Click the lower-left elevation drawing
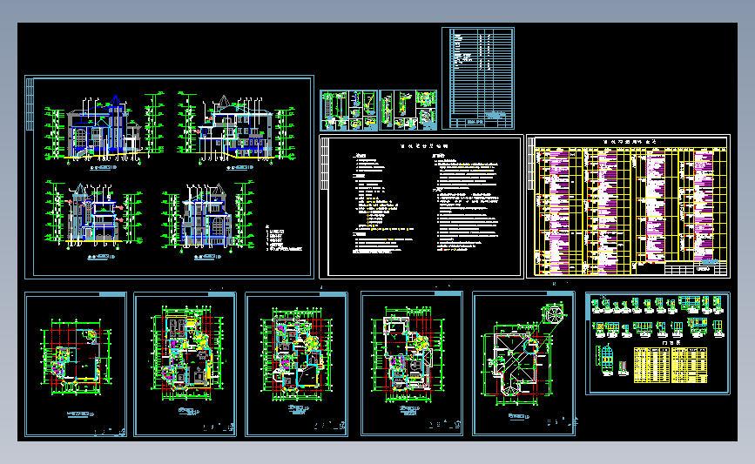This screenshot has height=464, width=755. (x=94, y=216)
